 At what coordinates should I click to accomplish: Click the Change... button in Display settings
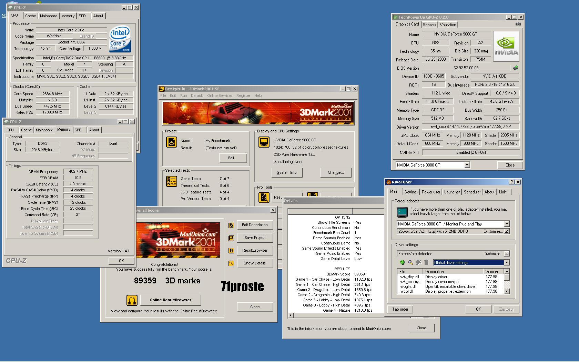pyautogui.click(x=336, y=173)
